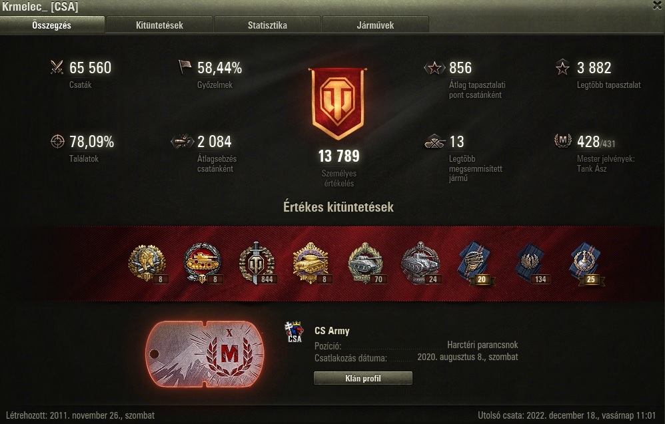665x424 pixels.
Task: Click the tank medal showing 70
Action: click(x=366, y=263)
